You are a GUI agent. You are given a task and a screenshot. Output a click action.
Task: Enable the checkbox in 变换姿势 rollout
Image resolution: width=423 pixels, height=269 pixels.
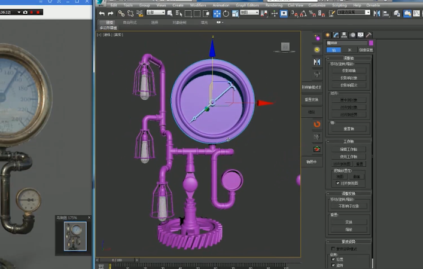click(332, 248)
